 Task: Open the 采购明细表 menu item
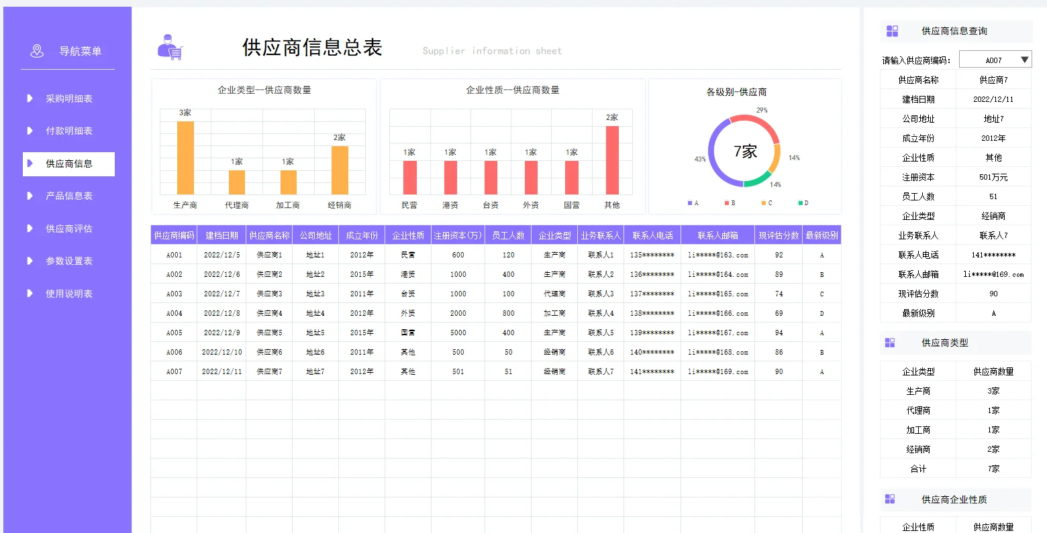(68, 99)
